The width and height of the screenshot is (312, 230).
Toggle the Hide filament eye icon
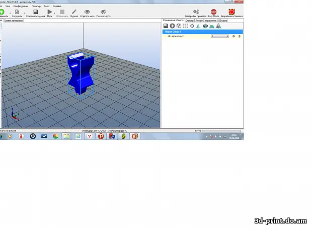tap(88, 12)
